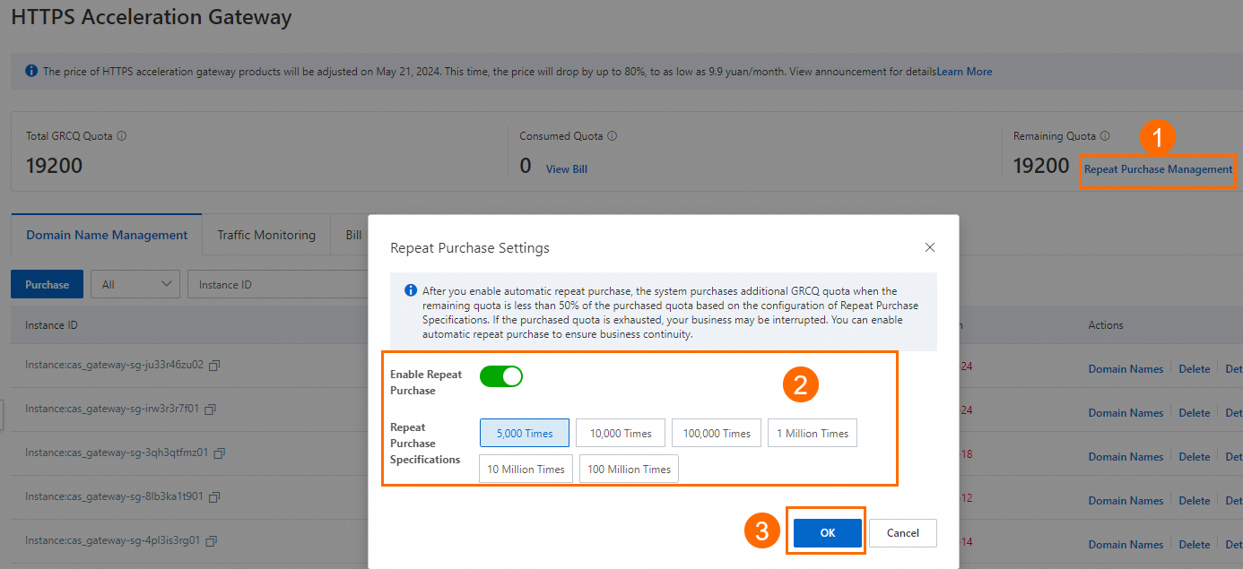Copy instance ID cas_gateway-sg-3qh3qtfmz01
Viewport: 1243px width, 569px height.
219,453
